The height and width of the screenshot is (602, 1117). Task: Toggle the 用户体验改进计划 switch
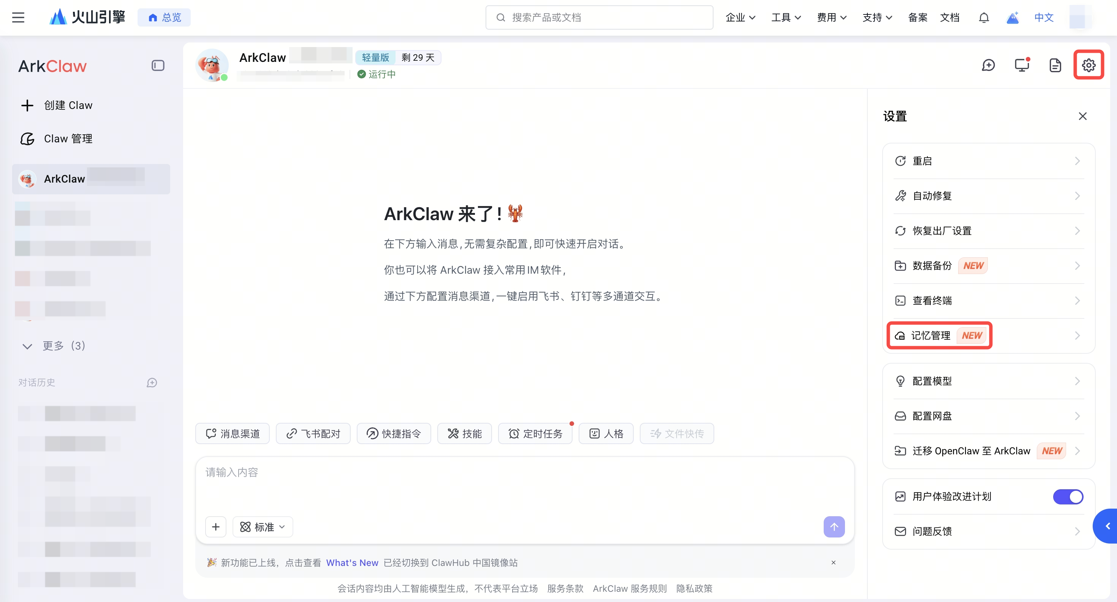1068,496
